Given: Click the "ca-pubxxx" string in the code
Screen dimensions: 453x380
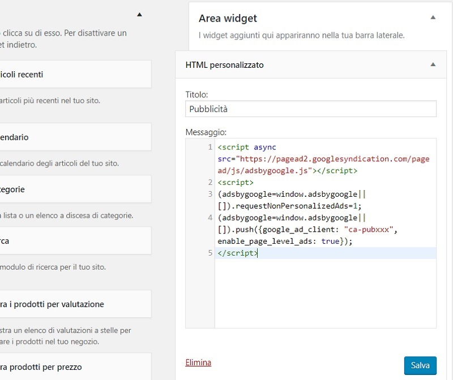Looking at the screenshot, I should click(369, 230).
